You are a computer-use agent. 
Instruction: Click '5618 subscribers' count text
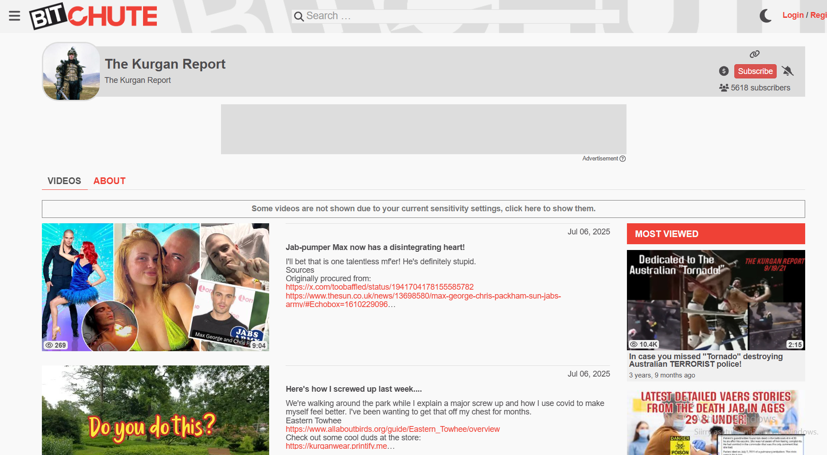click(760, 88)
